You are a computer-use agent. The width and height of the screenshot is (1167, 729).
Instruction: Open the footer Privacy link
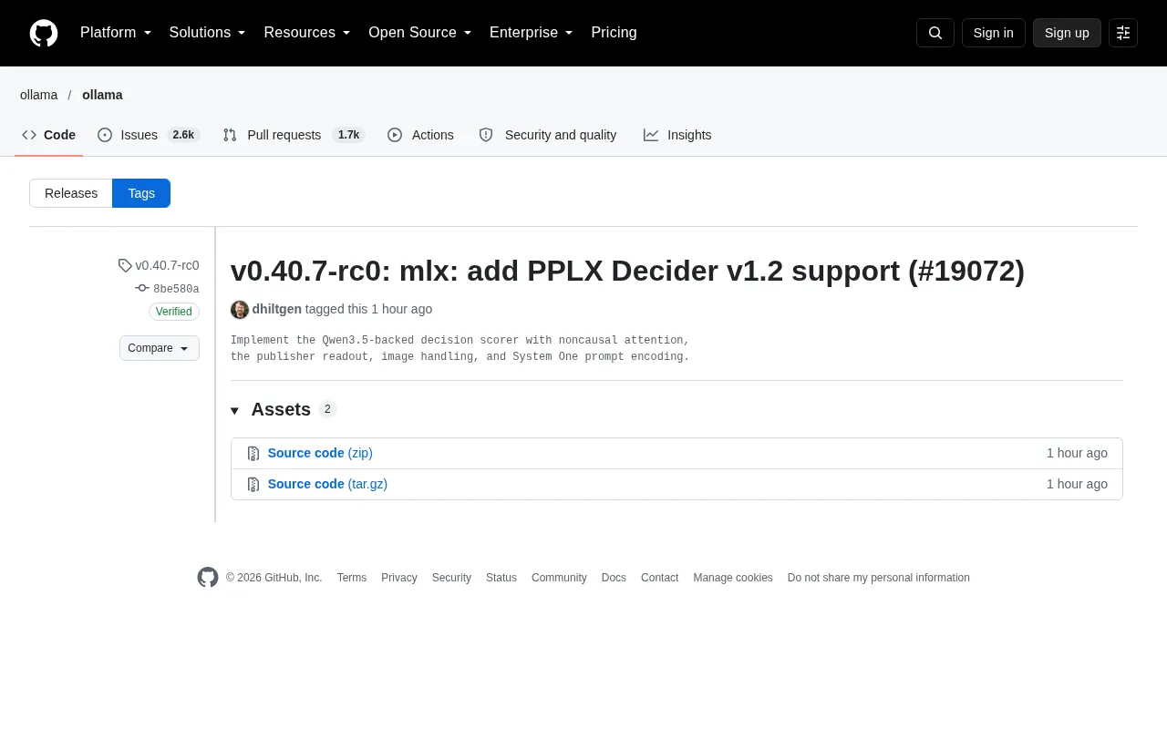[x=399, y=578]
